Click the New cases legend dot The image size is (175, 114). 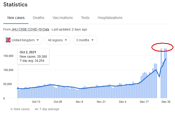(12, 109)
